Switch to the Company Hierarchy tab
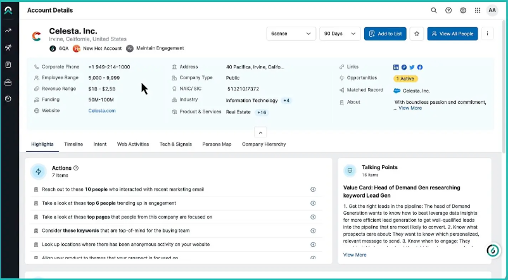508x280 pixels. pos(264,144)
